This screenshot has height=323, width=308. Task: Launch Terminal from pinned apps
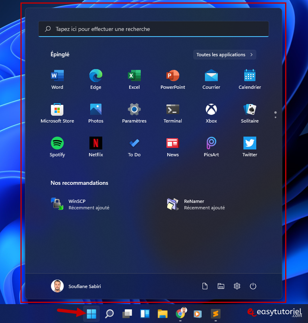pyautogui.click(x=173, y=113)
